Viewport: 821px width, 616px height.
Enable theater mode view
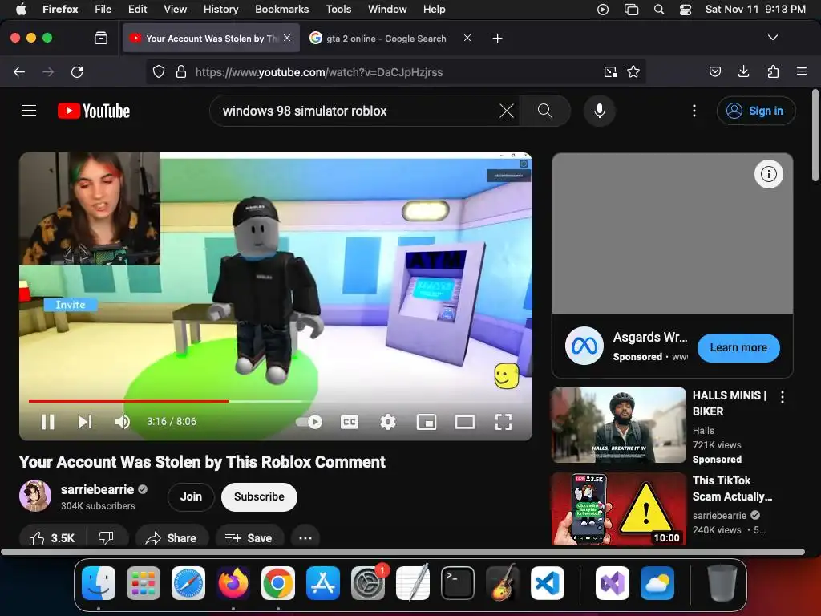tap(464, 422)
